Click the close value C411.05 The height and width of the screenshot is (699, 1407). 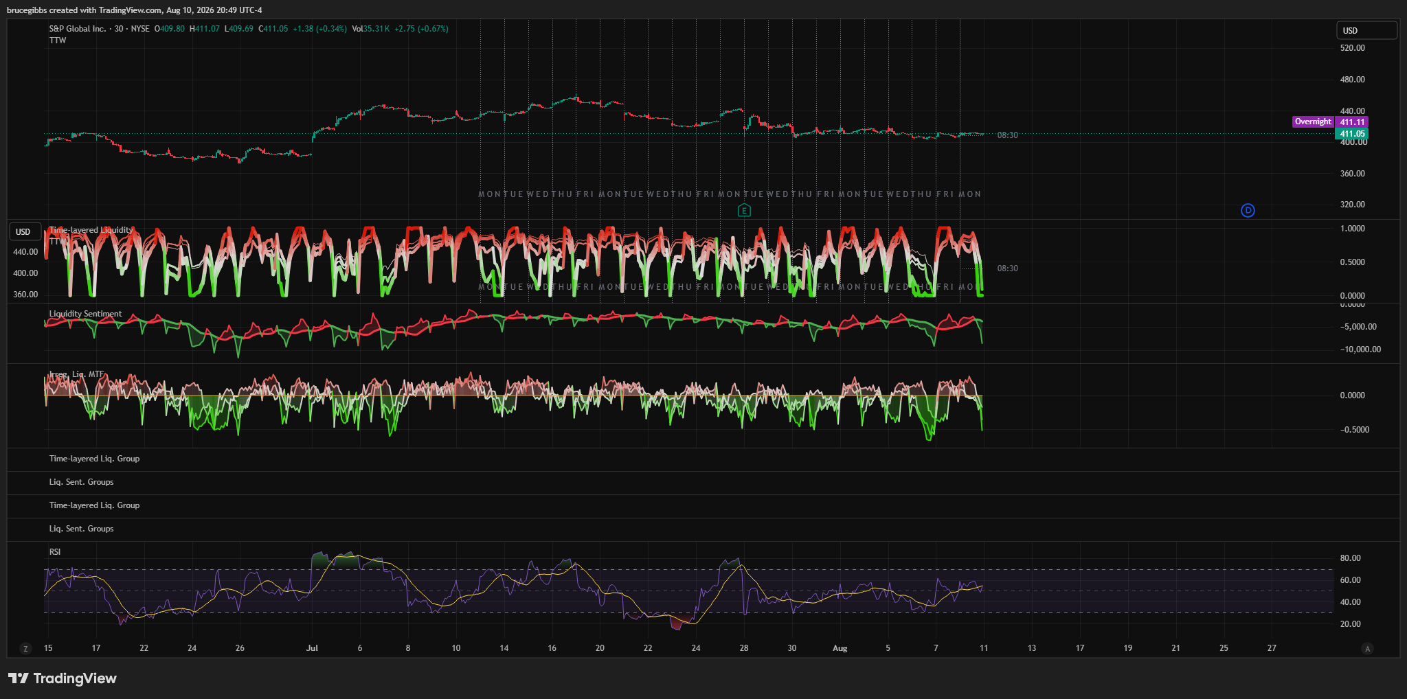(x=273, y=29)
